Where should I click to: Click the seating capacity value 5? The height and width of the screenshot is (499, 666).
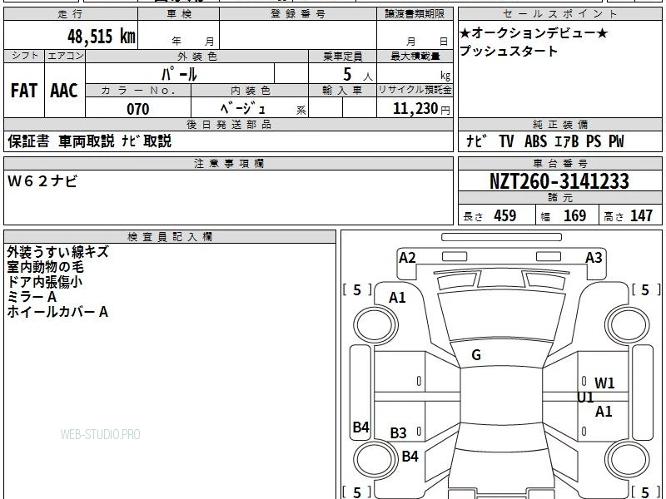click(x=347, y=74)
